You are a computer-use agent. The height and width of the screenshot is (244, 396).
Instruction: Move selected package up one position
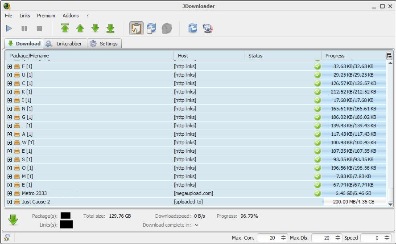80,28
